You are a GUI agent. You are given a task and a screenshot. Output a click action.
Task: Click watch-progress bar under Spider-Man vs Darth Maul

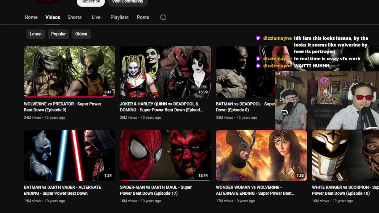click(165, 180)
